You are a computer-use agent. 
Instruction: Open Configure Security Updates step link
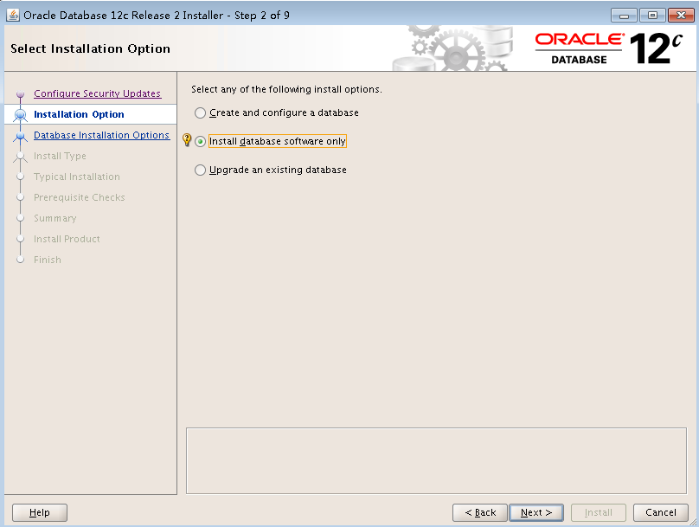(x=97, y=93)
